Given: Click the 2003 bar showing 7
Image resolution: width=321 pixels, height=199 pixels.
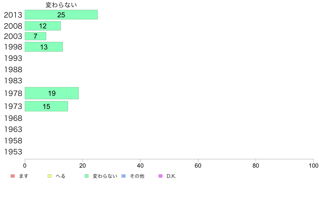Looking at the screenshot, I should [35, 36].
